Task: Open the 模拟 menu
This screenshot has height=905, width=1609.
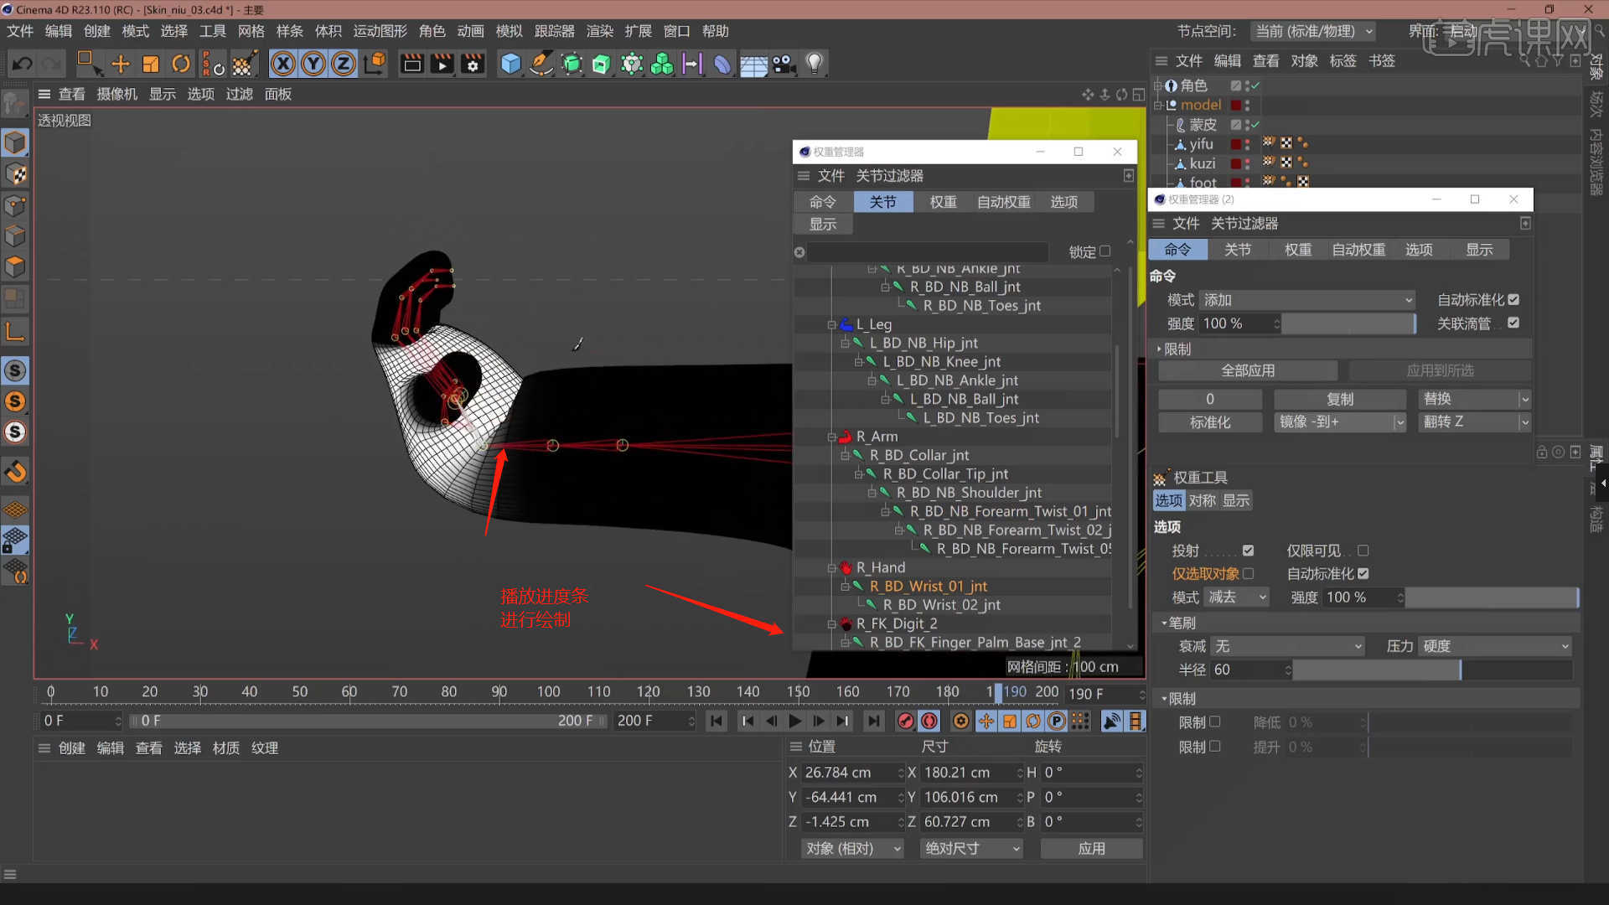Action: click(x=509, y=31)
